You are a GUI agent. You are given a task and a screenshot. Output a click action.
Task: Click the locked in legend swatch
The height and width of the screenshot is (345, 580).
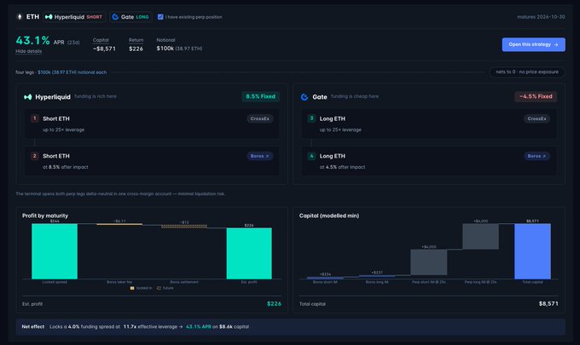132,288
